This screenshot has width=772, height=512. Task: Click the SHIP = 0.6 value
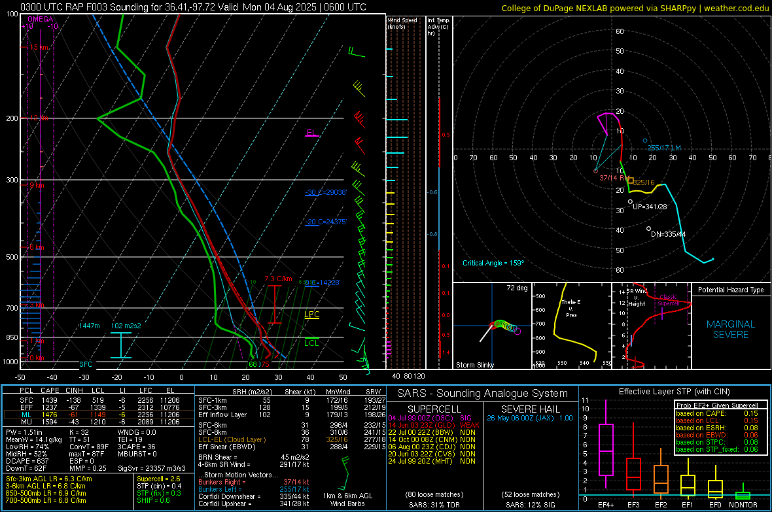[153, 500]
